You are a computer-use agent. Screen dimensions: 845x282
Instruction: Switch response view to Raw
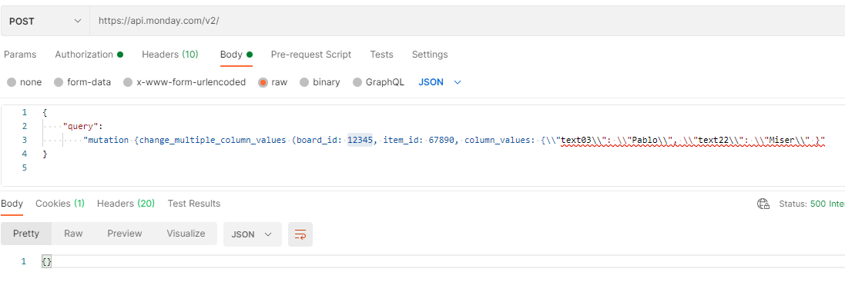click(x=73, y=234)
